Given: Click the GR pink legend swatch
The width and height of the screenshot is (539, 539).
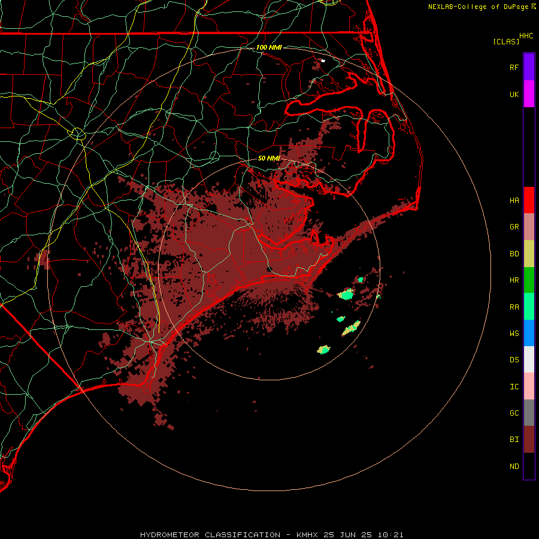Looking at the screenshot, I should point(529,227).
